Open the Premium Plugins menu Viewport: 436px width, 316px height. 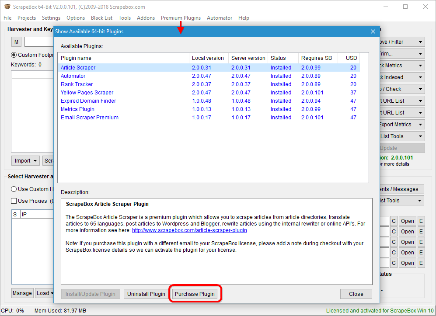click(x=181, y=18)
